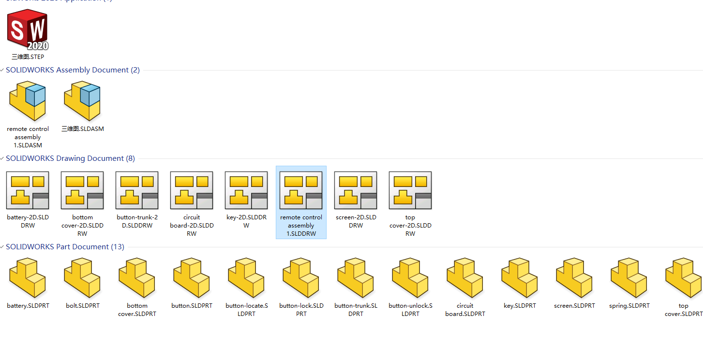Screen dimensions: 703x343
Task: Click the label remote control assembly 1.SLDASM
Action: click(x=28, y=137)
